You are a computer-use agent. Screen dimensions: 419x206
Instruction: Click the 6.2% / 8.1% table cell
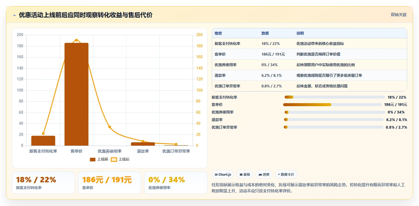[x=272, y=76]
